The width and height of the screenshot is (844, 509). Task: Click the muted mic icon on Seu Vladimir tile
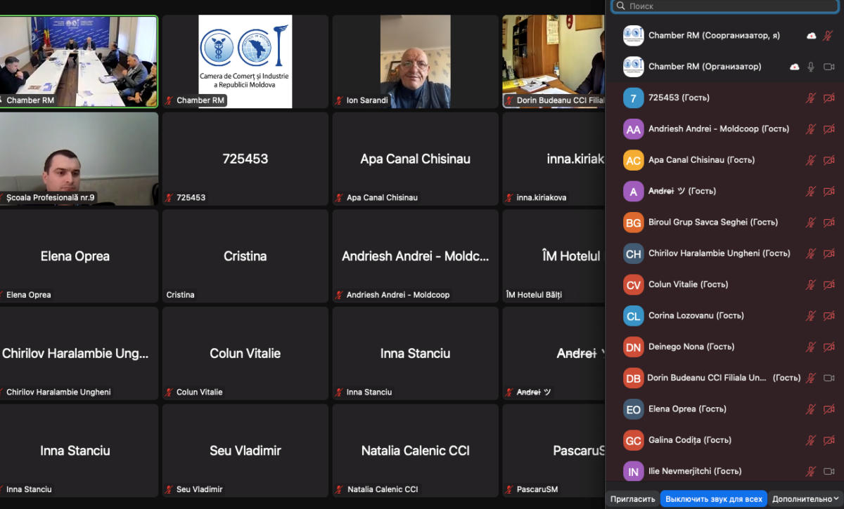[169, 489]
